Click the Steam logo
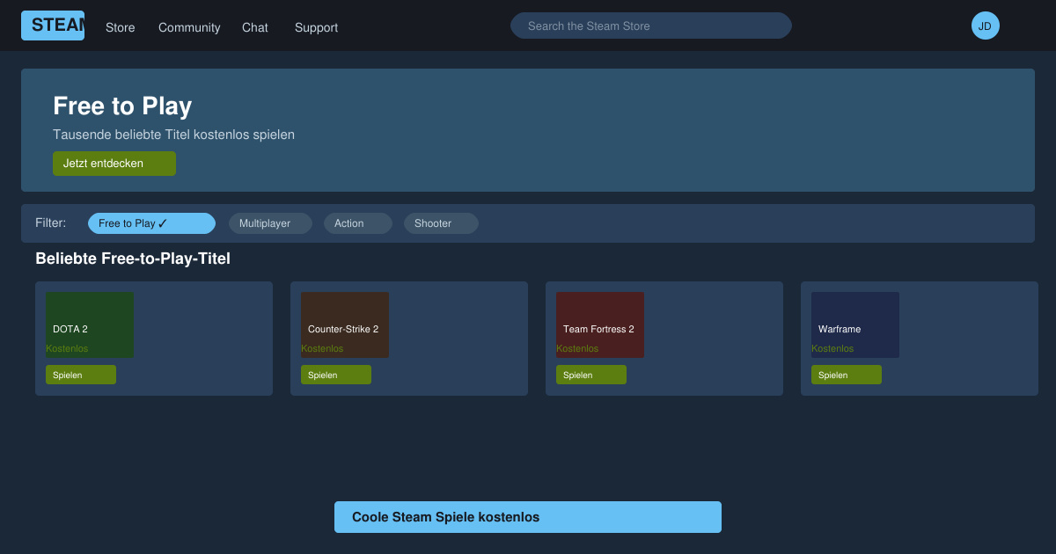This screenshot has height=554, width=1056. (53, 26)
